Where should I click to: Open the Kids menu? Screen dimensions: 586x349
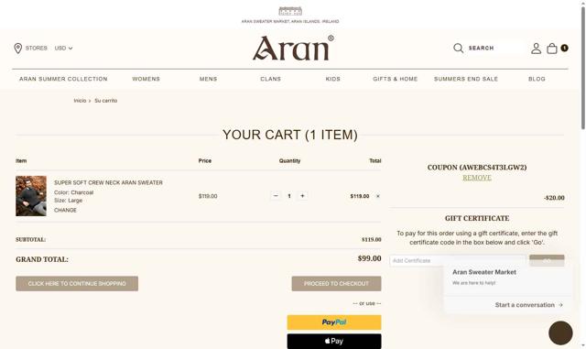(333, 79)
